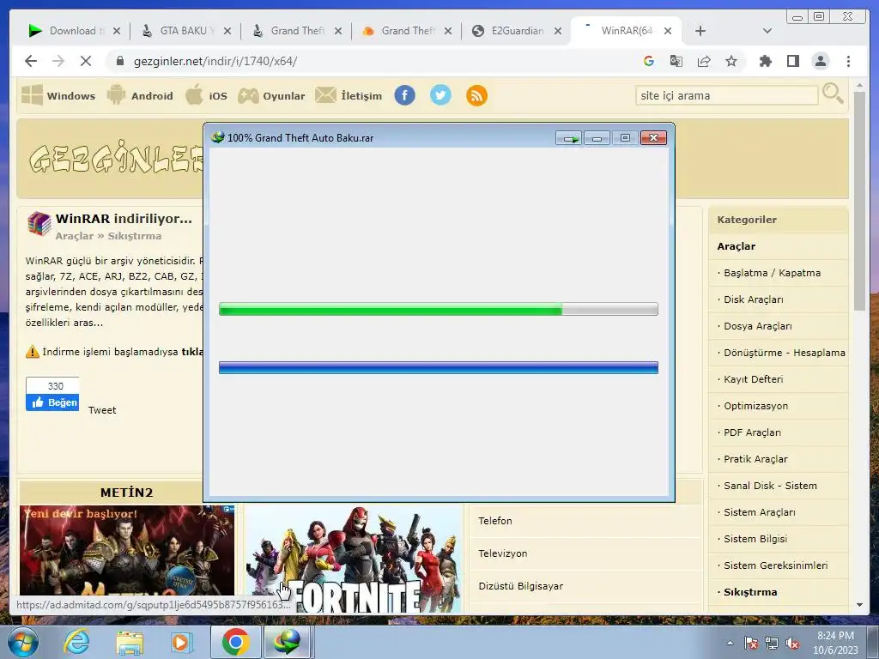Open the Pratik Araçlar category
The height and width of the screenshot is (659, 879).
[x=755, y=459]
